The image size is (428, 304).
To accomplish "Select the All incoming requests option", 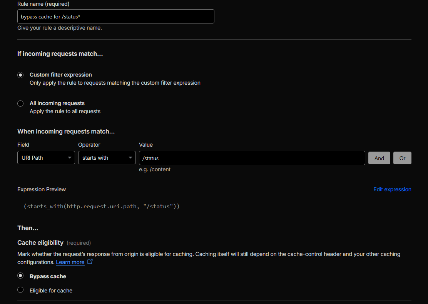I will click(x=20, y=104).
